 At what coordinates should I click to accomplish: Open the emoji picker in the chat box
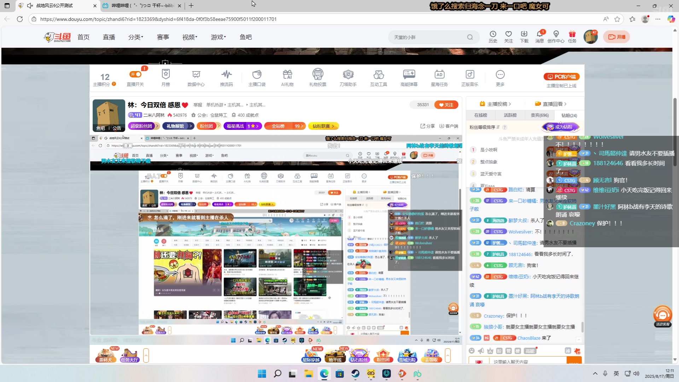[x=471, y=351]
